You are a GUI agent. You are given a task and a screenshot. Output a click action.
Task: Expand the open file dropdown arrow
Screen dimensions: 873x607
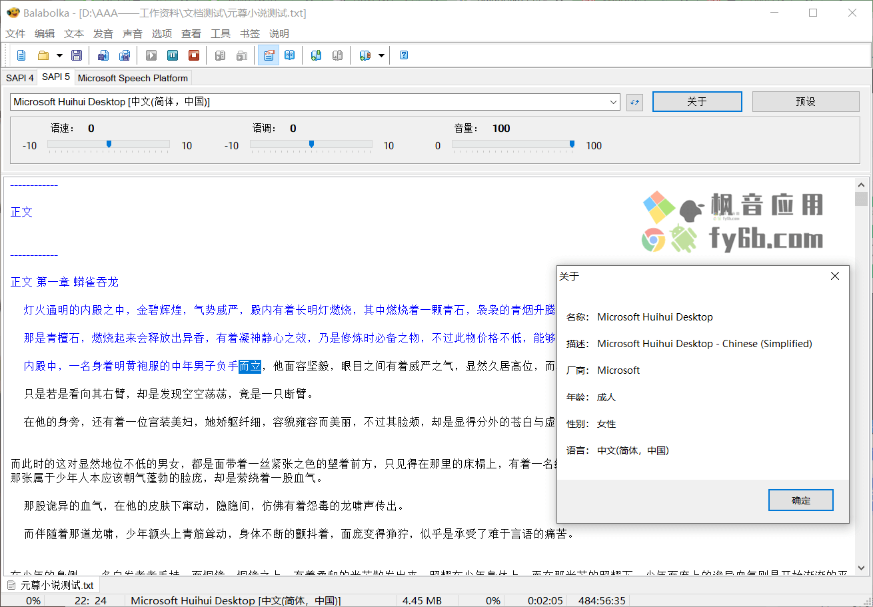[59, 55]
